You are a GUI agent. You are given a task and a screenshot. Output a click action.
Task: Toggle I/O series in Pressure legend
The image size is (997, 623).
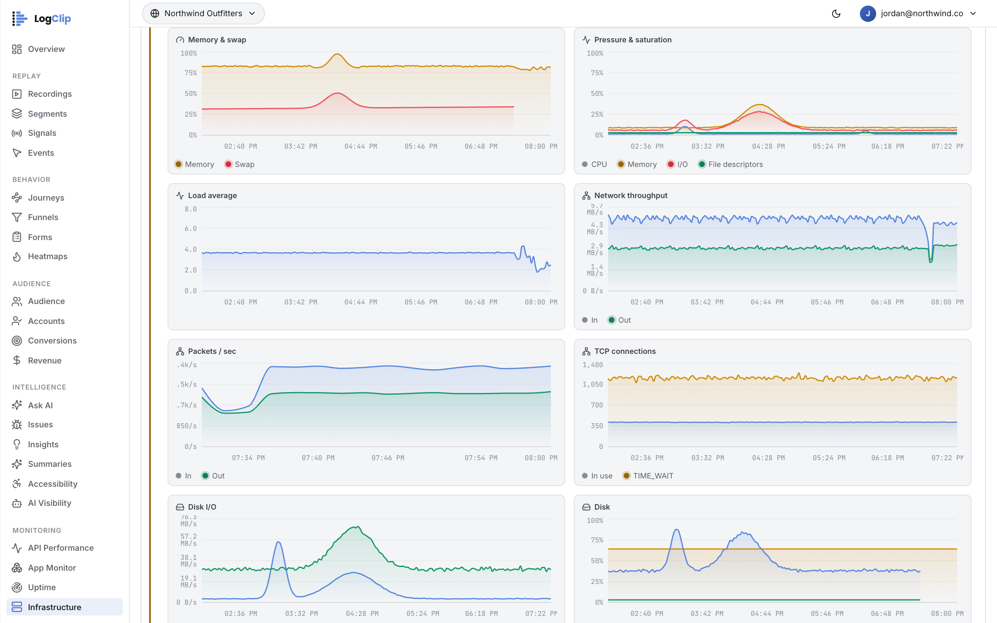coord(678,164)
